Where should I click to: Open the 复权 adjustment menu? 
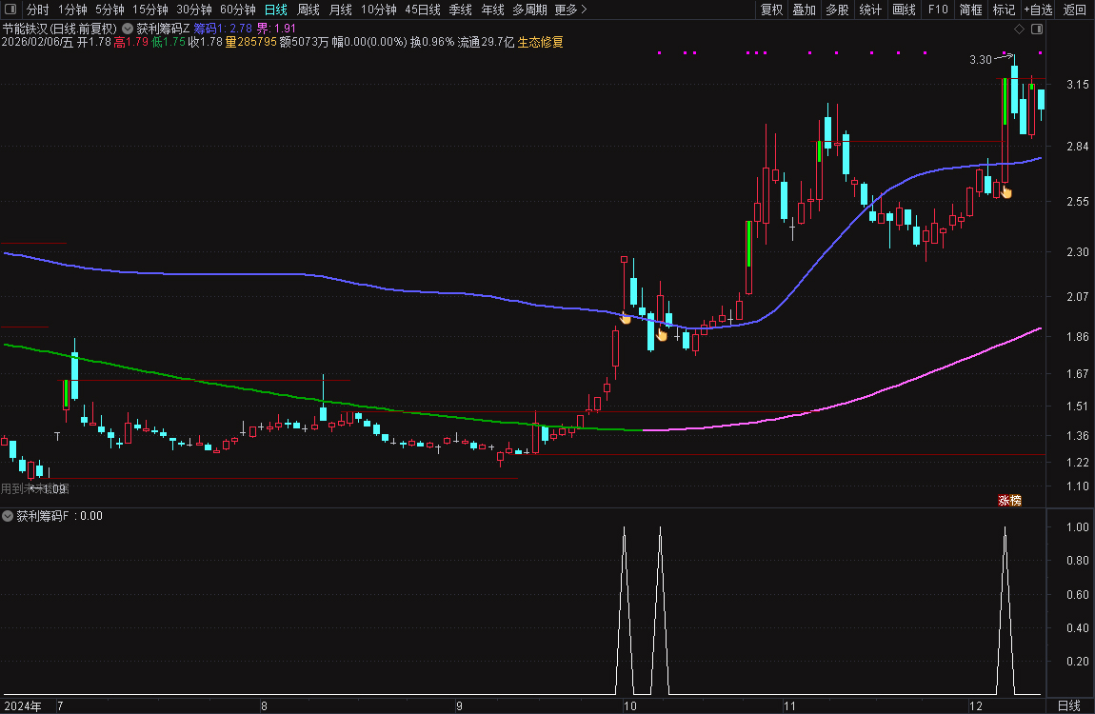point(771,10)
